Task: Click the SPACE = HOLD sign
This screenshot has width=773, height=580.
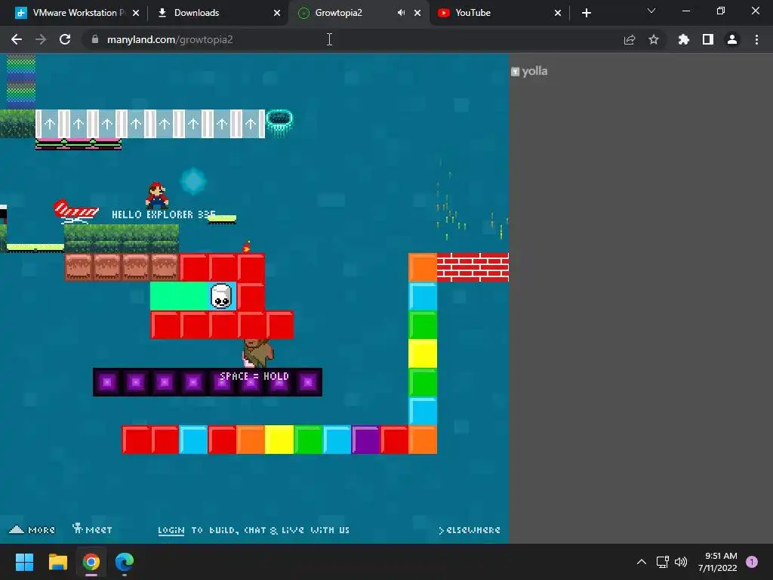Action: click(x=254, y=376)
